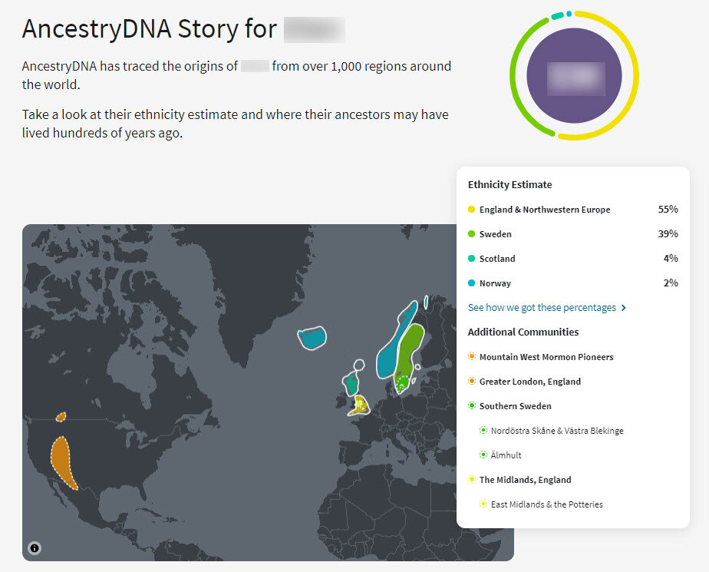Viewport: 709px width, 572px height.
Task: Open Nordöstra Skåne & Västra Blekinge subcommunity
Action: [x=557, y=431]
